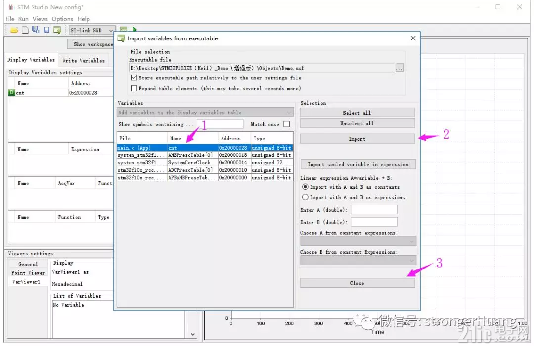Create a new configuration with blank page icon
The height and width of the screenshot is (346, 534).
tap(25, 30)
